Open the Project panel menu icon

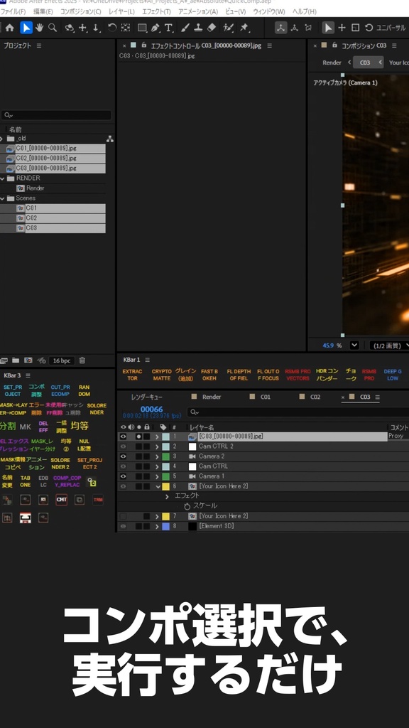(39, 45)
